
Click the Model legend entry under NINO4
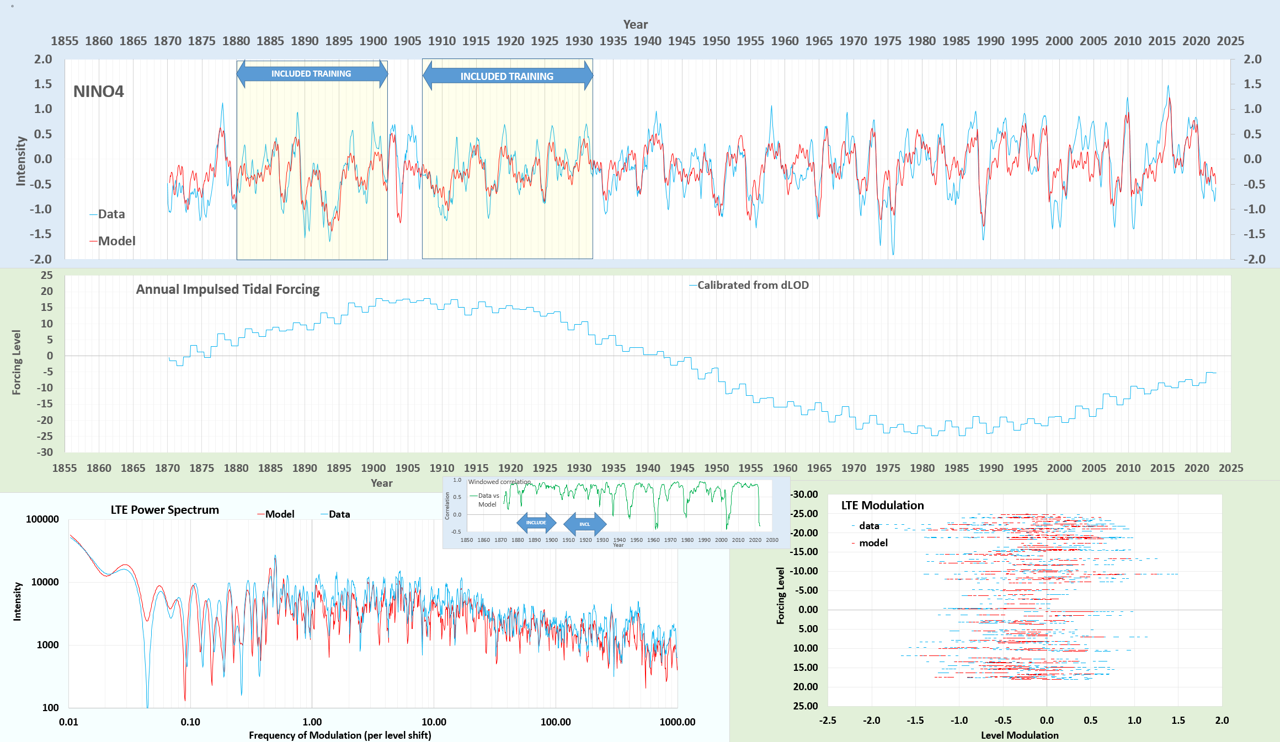pyautogui.click(x=116, y=241)
